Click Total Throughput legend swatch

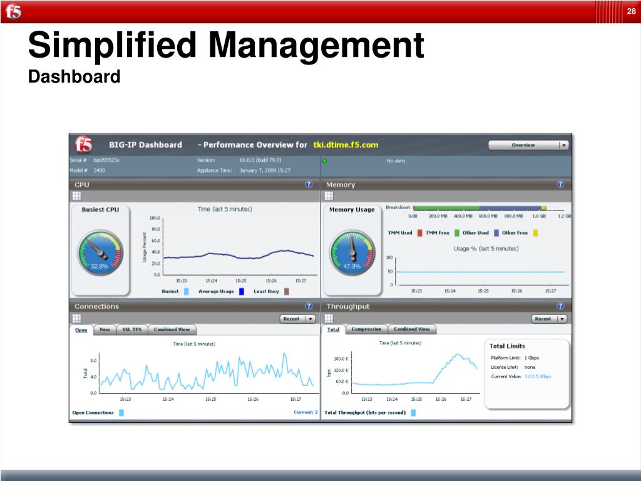point(413,413)
